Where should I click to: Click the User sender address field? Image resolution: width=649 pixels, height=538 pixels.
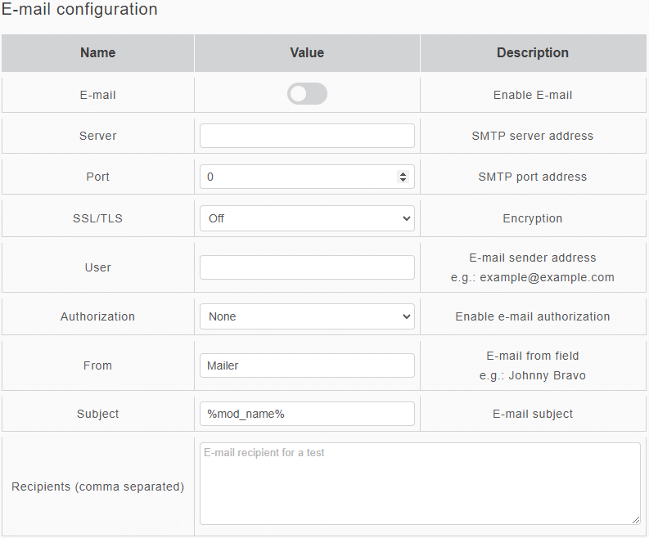[x=307, y=267]
